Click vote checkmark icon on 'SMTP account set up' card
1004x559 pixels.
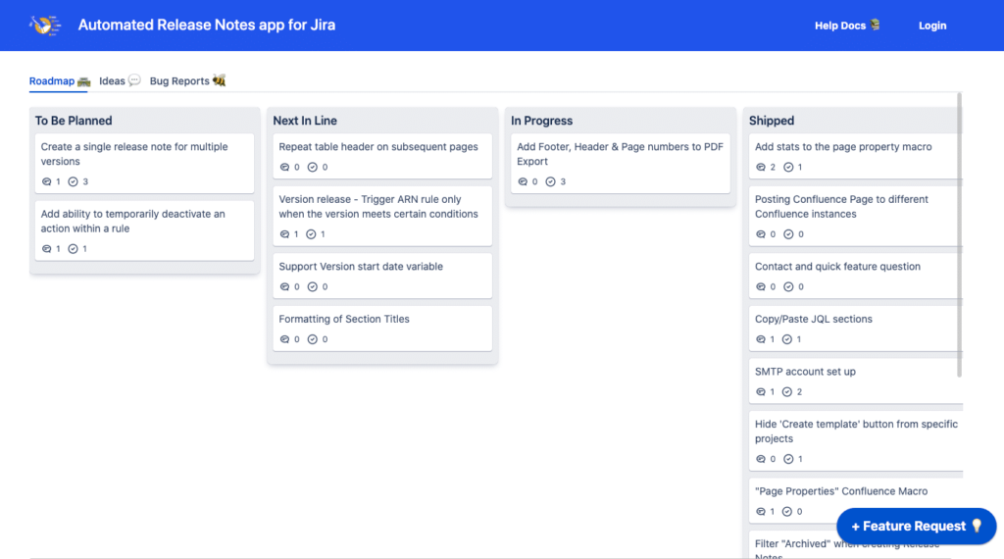[x=787, y=392]
